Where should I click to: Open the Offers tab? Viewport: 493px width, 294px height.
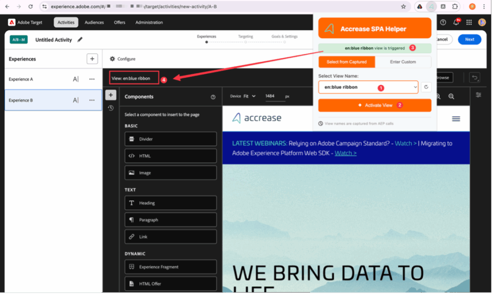pos(119,22)
